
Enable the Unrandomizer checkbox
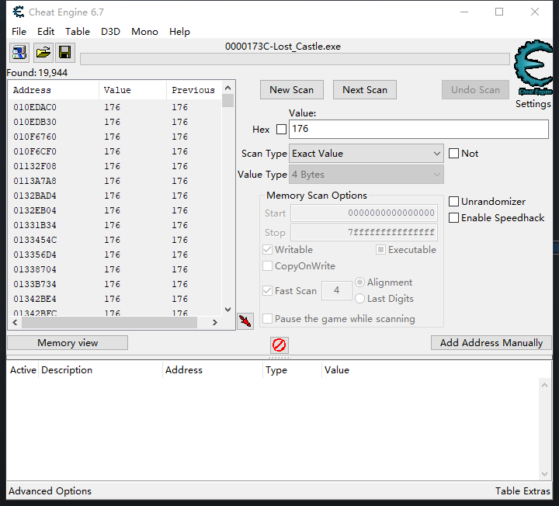tap(453, 201)
